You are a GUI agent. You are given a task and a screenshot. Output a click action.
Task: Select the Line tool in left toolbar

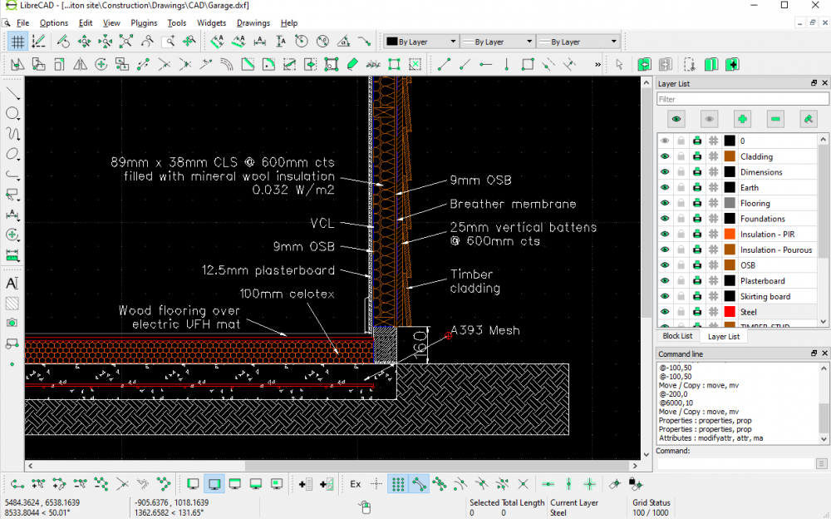point(12,94)
